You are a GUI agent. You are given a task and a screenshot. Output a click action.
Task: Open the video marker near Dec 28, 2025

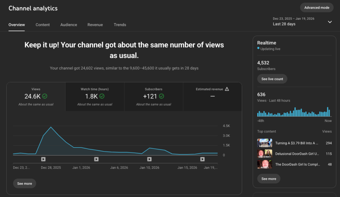(x=43, y=159)
